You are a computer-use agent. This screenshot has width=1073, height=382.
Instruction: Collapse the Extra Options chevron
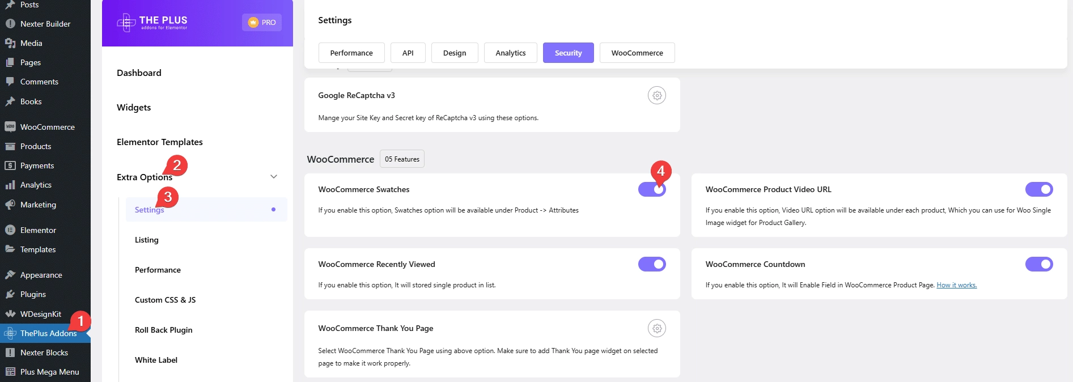tap(274, 177)
